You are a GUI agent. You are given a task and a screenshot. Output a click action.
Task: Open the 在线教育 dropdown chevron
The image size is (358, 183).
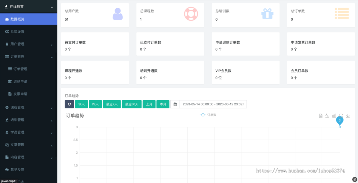coord(52,7)
